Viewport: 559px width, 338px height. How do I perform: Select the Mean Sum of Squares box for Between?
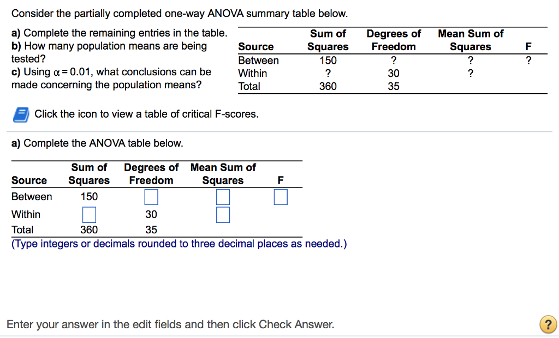(223, 197)
